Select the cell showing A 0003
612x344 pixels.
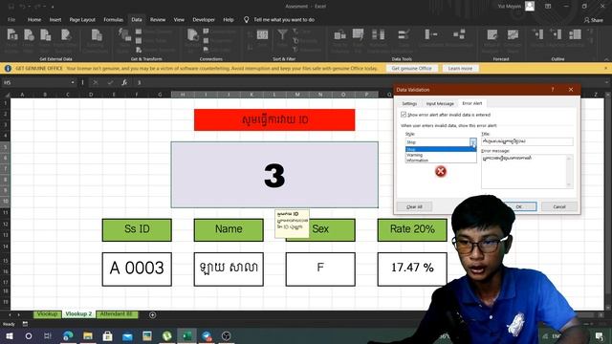click(137, 269)
